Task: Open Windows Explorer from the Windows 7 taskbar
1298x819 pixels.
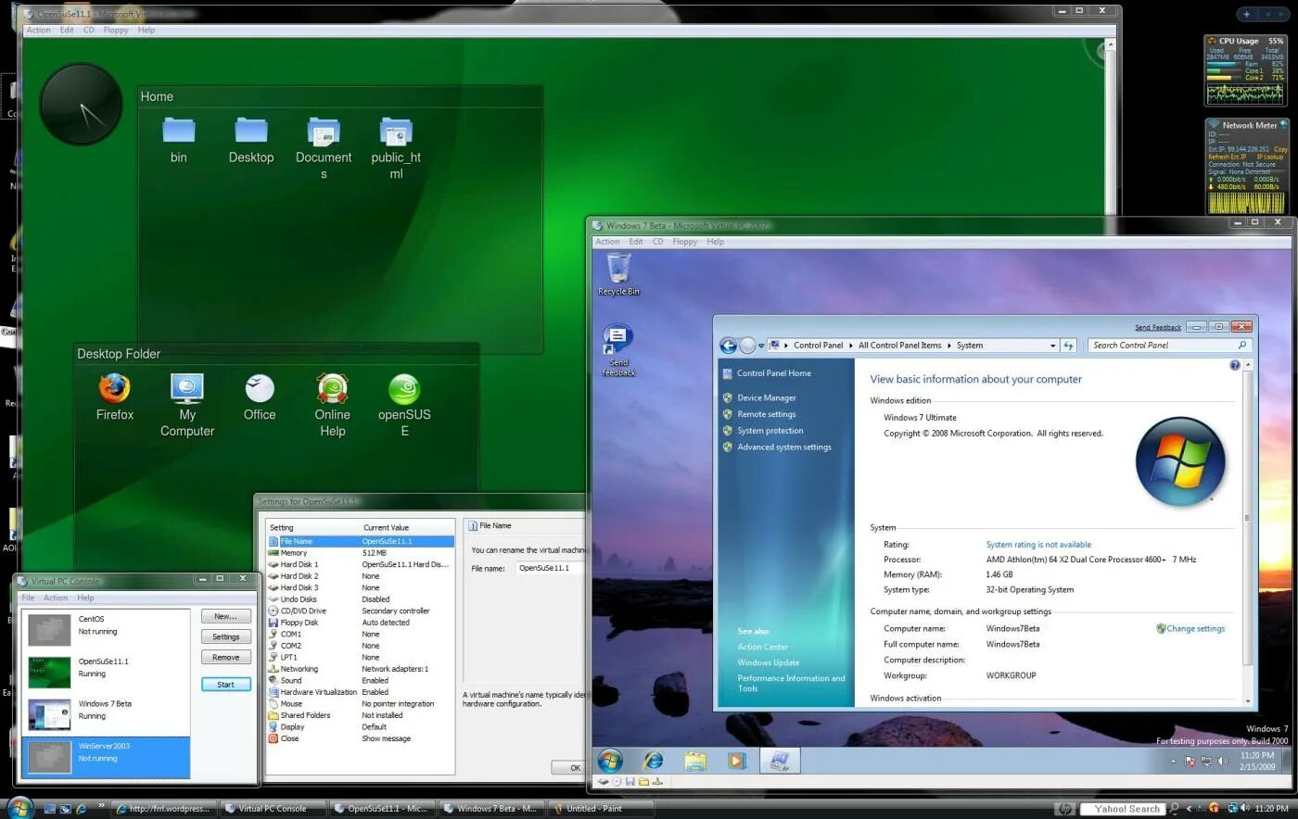Action: (x=695, y=761)
